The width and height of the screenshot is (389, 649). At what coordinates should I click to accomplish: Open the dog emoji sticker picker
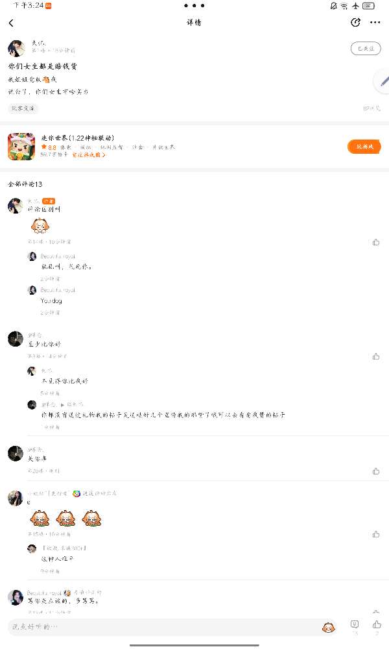pyautogui.click(x=328, y=628)
